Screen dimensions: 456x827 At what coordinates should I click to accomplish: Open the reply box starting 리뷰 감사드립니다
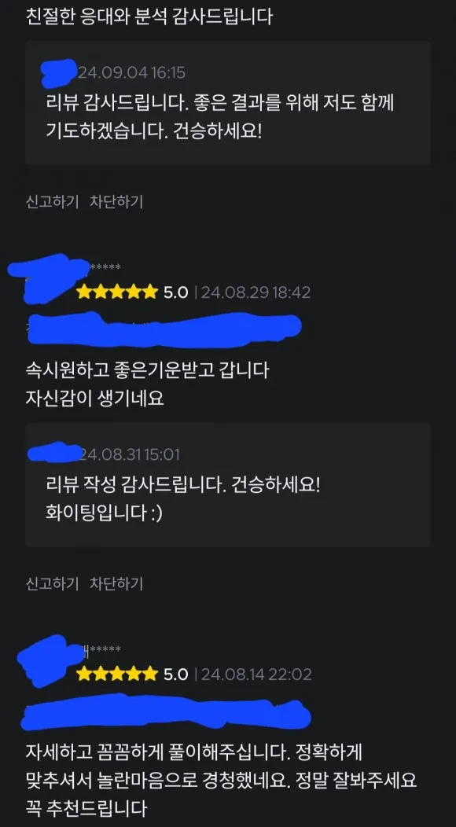coord(228,103)
